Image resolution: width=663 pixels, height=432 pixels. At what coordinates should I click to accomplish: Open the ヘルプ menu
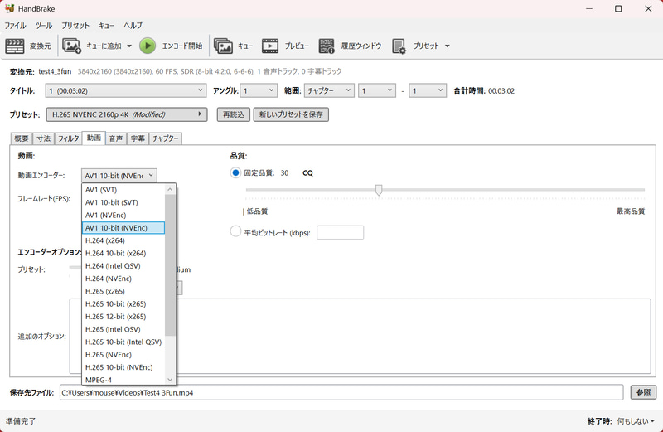coord(133,26)
